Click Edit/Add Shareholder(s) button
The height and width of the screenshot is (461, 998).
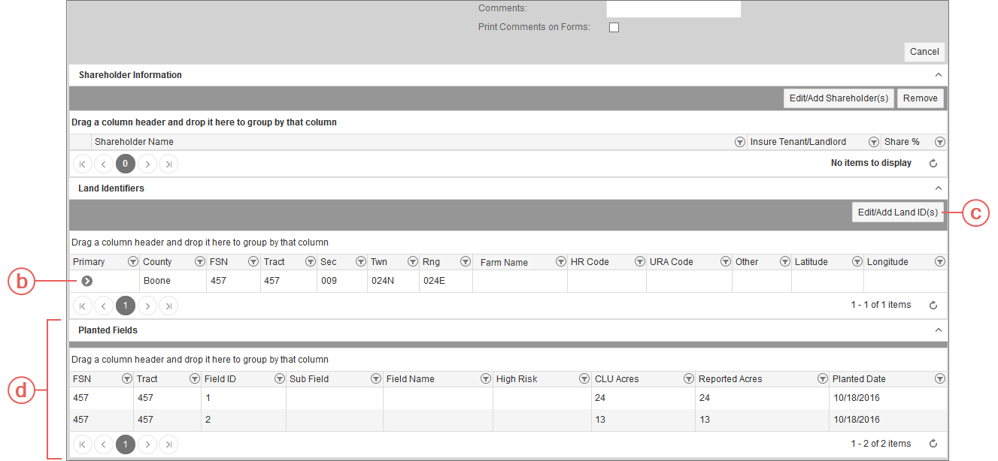(839, 98)
